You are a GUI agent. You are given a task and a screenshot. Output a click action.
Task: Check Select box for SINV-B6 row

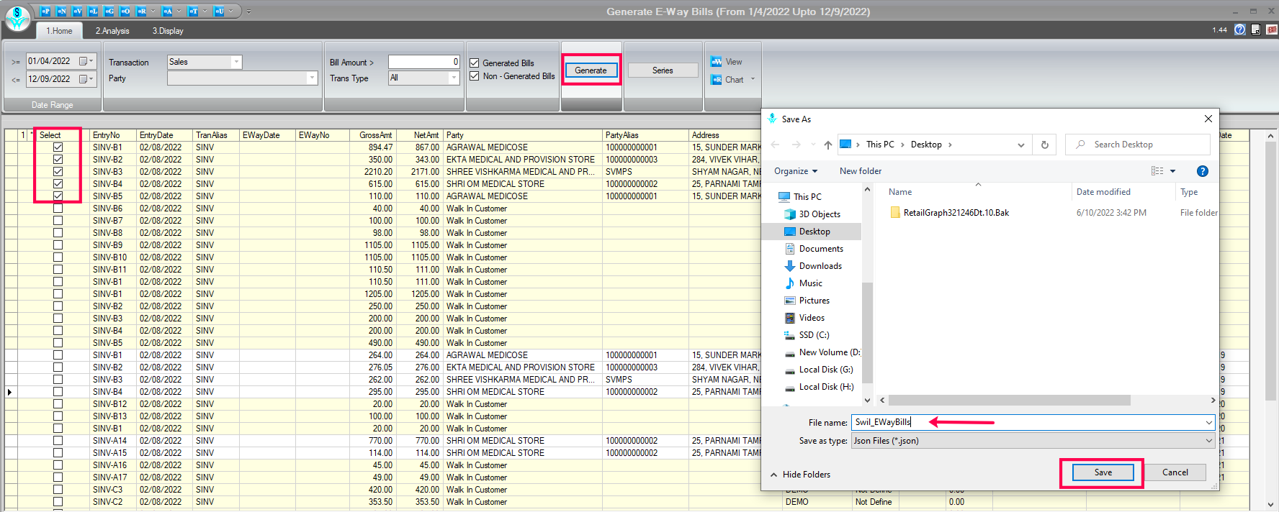coord(58,209)
